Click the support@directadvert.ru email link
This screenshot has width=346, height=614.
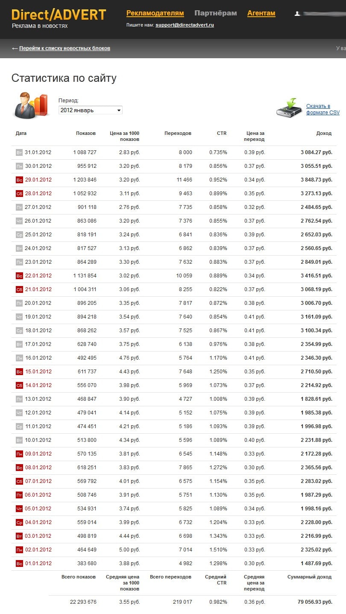pos(185,25)
